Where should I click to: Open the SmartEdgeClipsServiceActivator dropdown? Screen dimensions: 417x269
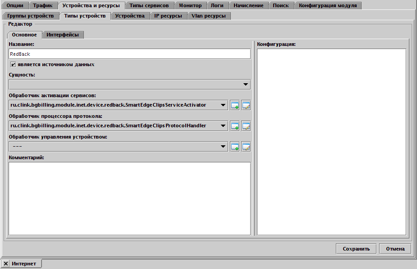[x=223, y=105]
